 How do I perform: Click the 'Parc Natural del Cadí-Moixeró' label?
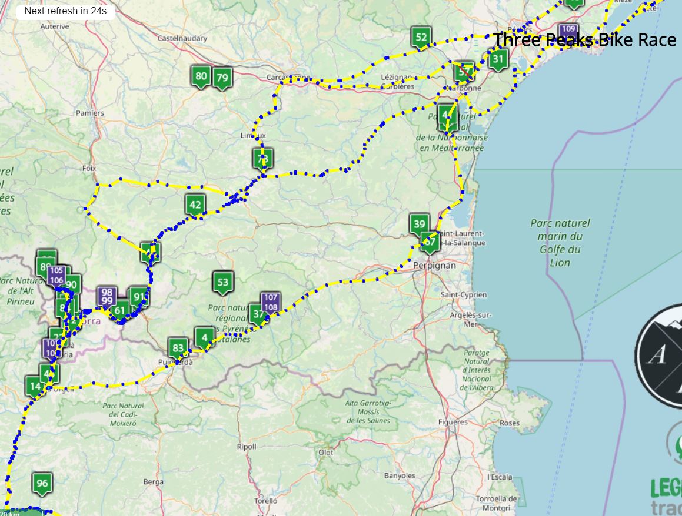123,414
